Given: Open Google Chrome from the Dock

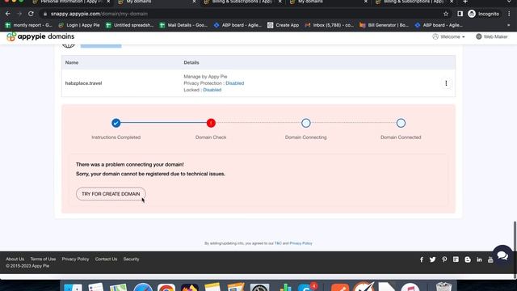Looking at the screenshot, I should pos(166,288).
